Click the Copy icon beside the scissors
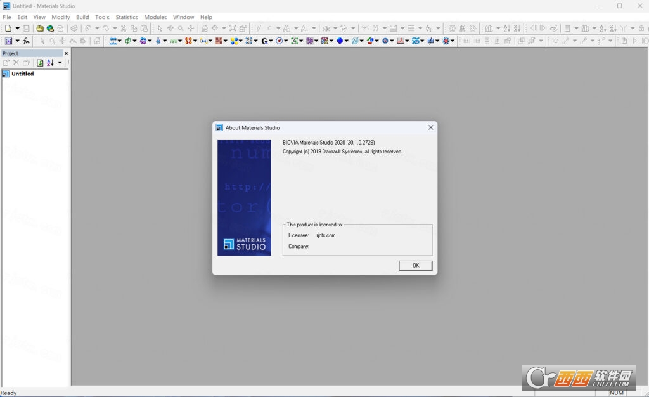The width and height of the screenshot is (649, 397). pyautogui.click(x=134, y=28)
